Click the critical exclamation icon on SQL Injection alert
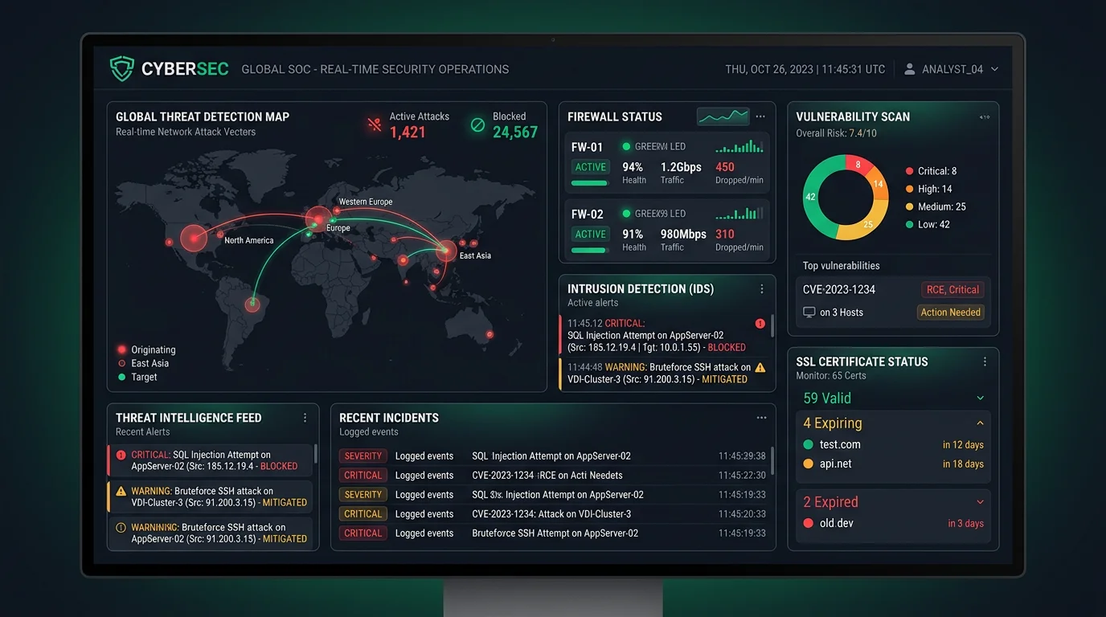Screen dimensions: 1106x617 click(x=760, y=322)
